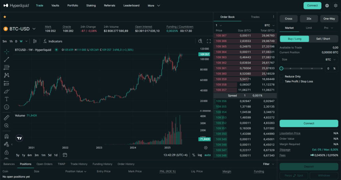Click the percent value input box
341x180 pixels.
point(331,69)
